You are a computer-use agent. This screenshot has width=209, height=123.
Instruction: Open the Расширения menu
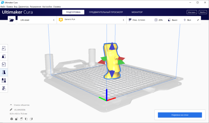point(36,7)
